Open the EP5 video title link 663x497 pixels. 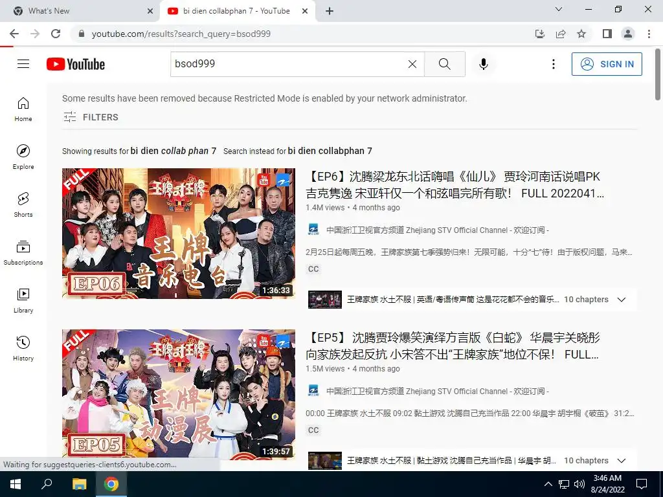point(453,346)
